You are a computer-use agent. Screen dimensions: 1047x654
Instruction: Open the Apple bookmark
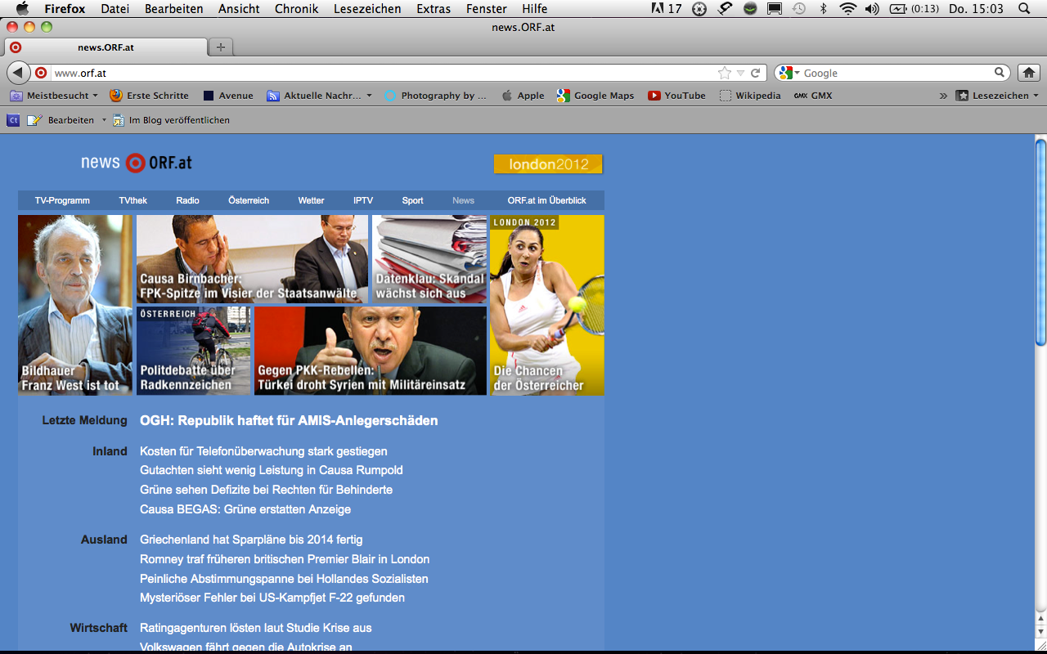[523, 96]
